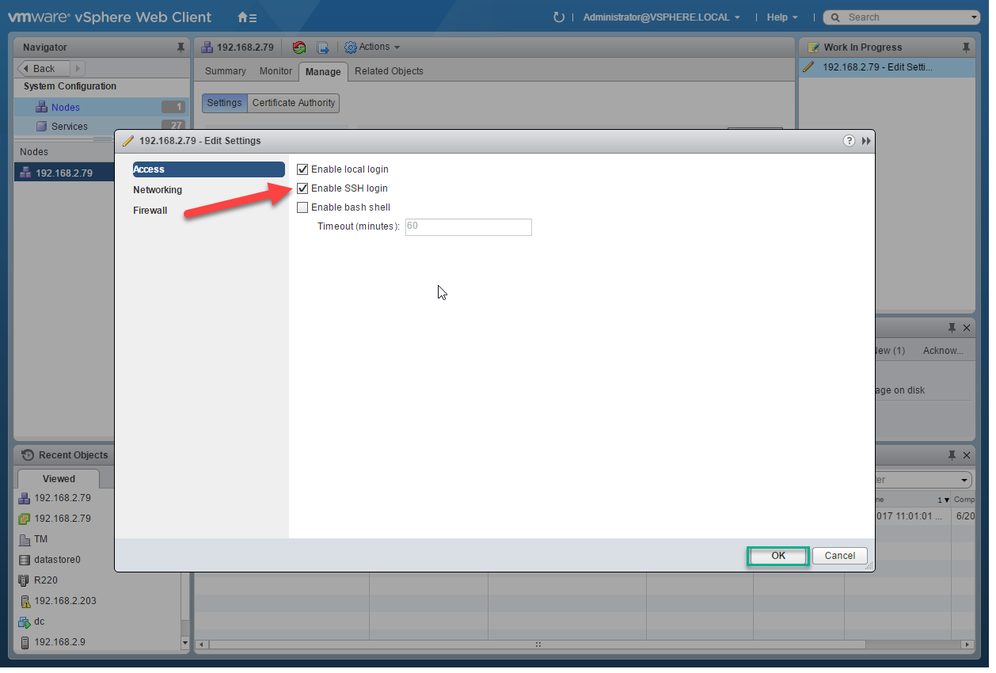The width and height of the screenshot is (996, 673).
Task: Click the refresh icon near 192.168.2.79
Action: tap(299, 48)
